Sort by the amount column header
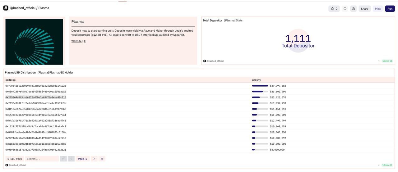 (256, 80)
